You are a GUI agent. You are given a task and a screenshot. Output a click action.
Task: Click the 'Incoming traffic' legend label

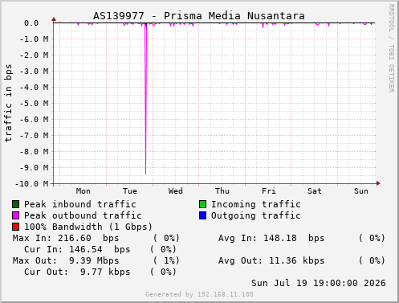256,204
